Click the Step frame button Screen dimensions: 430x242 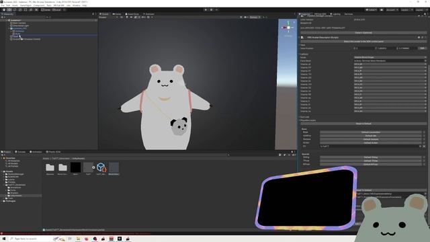click(216, 10)
